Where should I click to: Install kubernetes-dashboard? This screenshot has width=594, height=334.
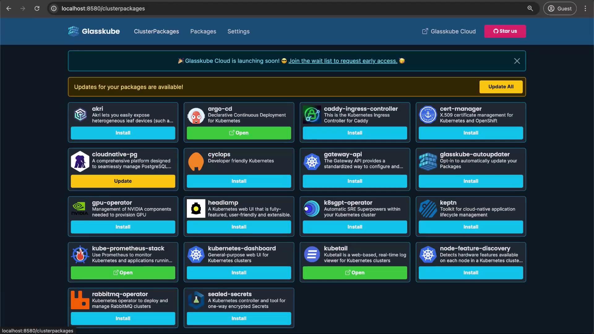[x=239, y=273]
